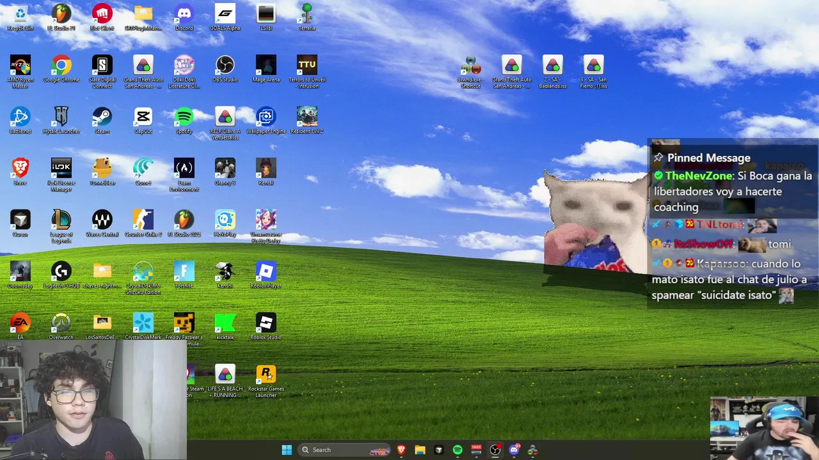Launch the Kenshi shortcut
This screenshot has width=819, height=460.
225,275
